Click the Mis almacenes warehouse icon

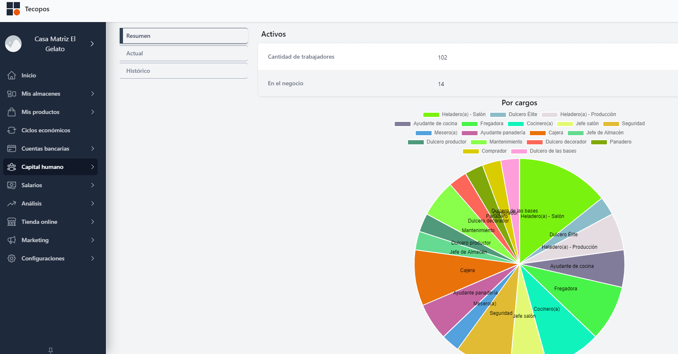tap(12, 94)
